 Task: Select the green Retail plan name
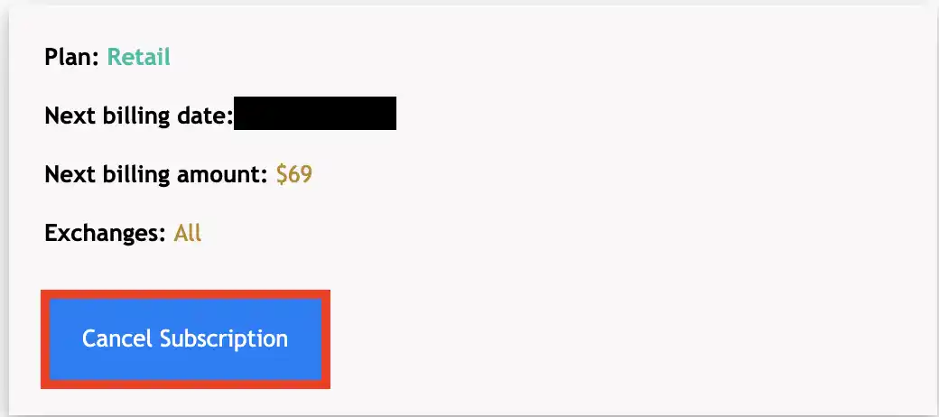(x=139, y=58)
